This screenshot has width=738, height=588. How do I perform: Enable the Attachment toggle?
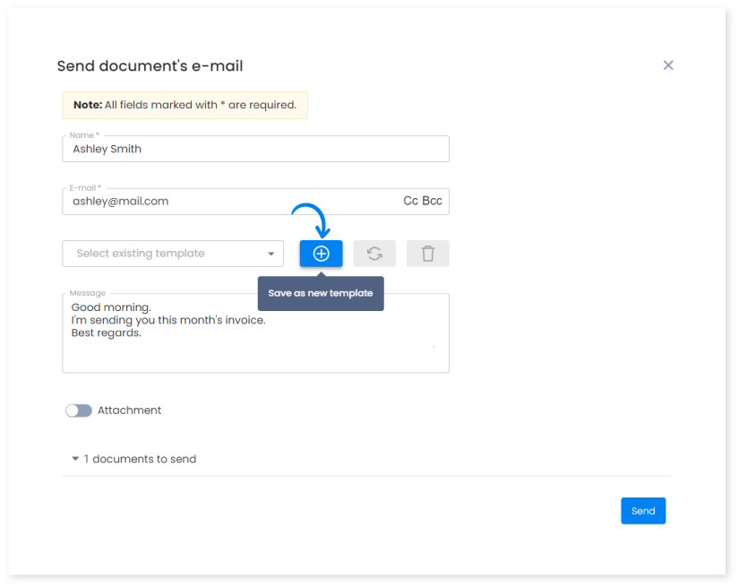coord(79,410)
